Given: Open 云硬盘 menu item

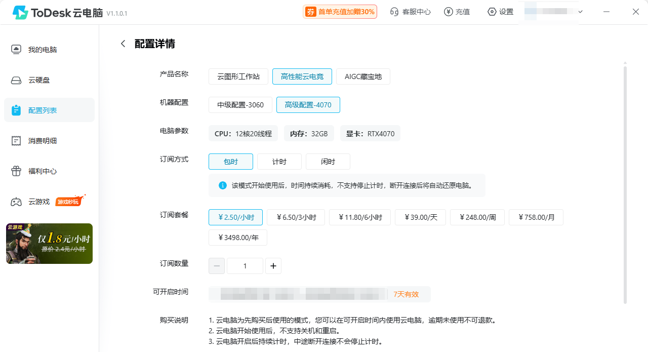Looking at the screenshot, I should pos(49,80).
